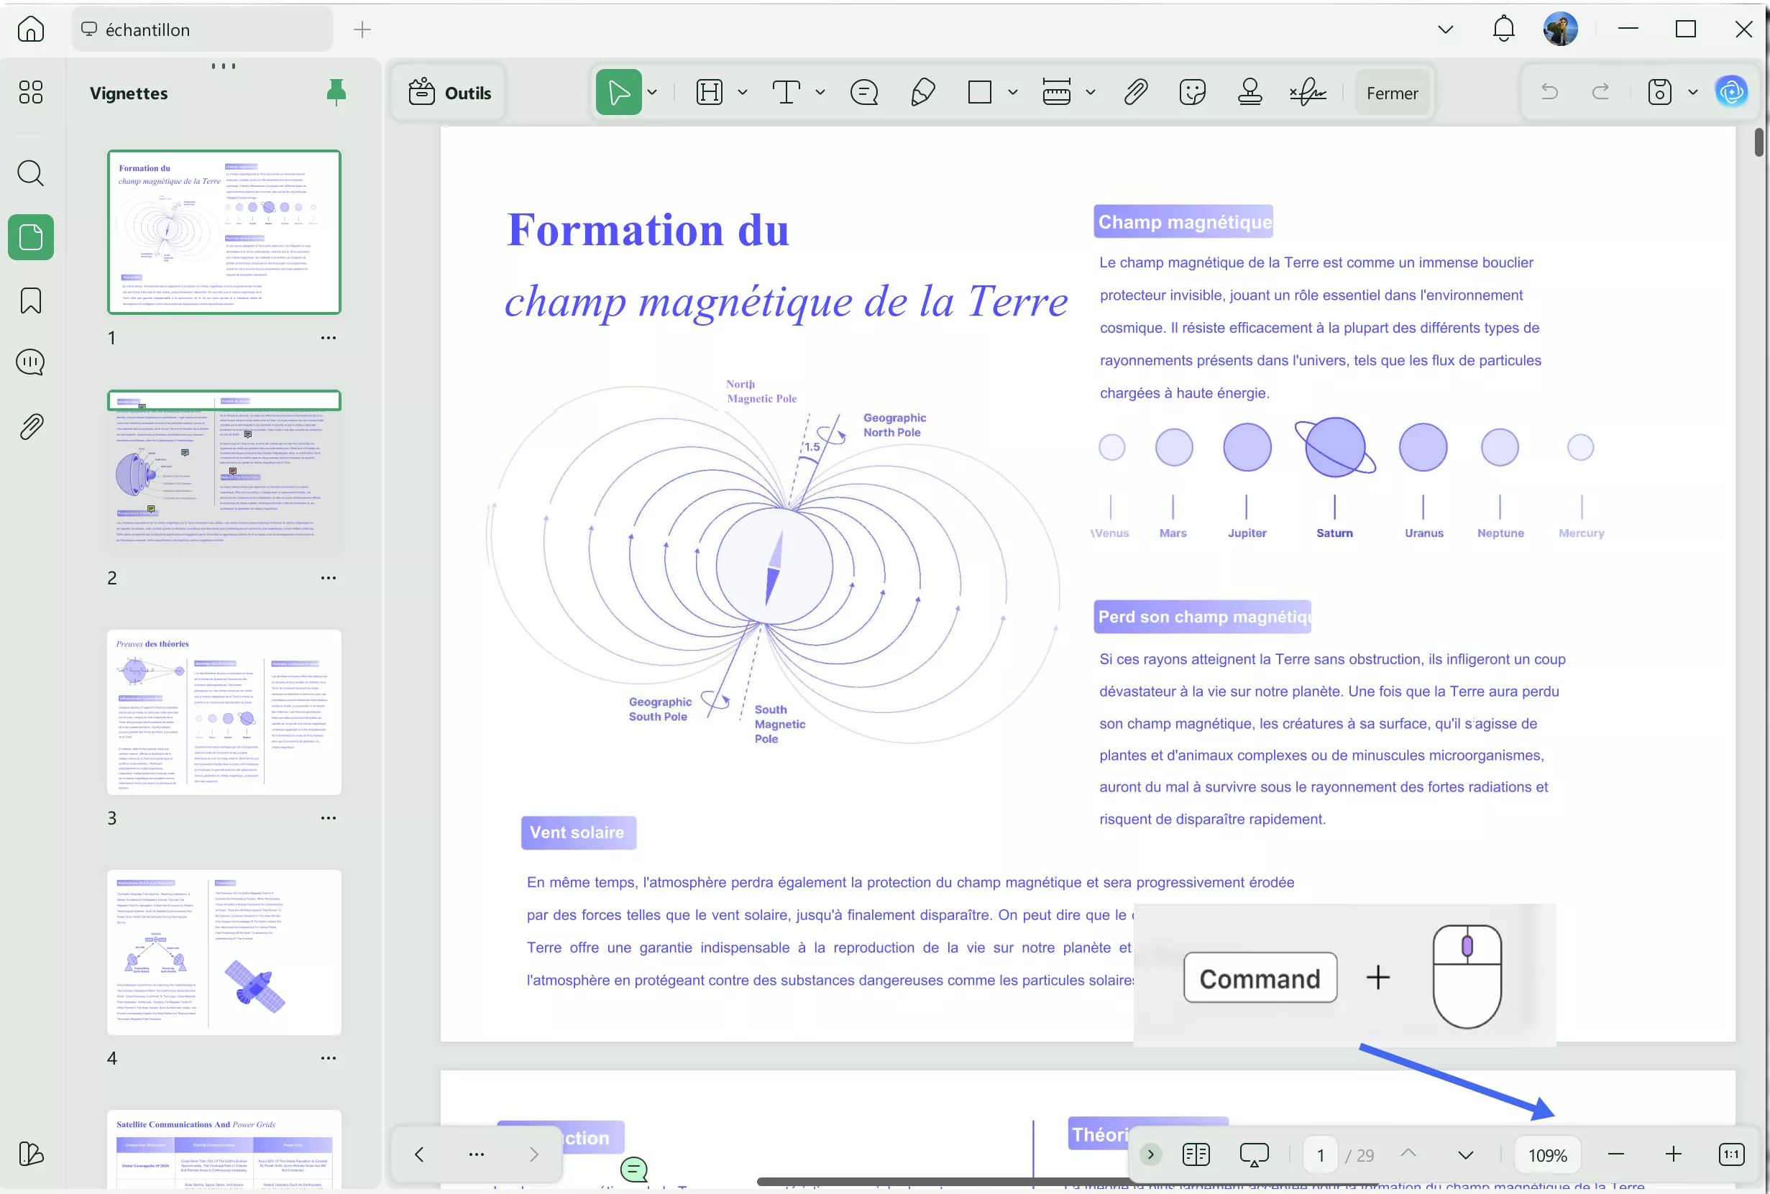Redo the last action

pos(1600,92)
